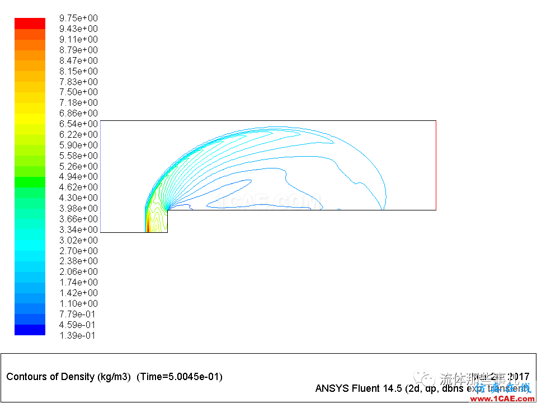This screenshot has height=403, width=537.
Task: Click the red top color band of legend
Action: [x=30, y=24]
